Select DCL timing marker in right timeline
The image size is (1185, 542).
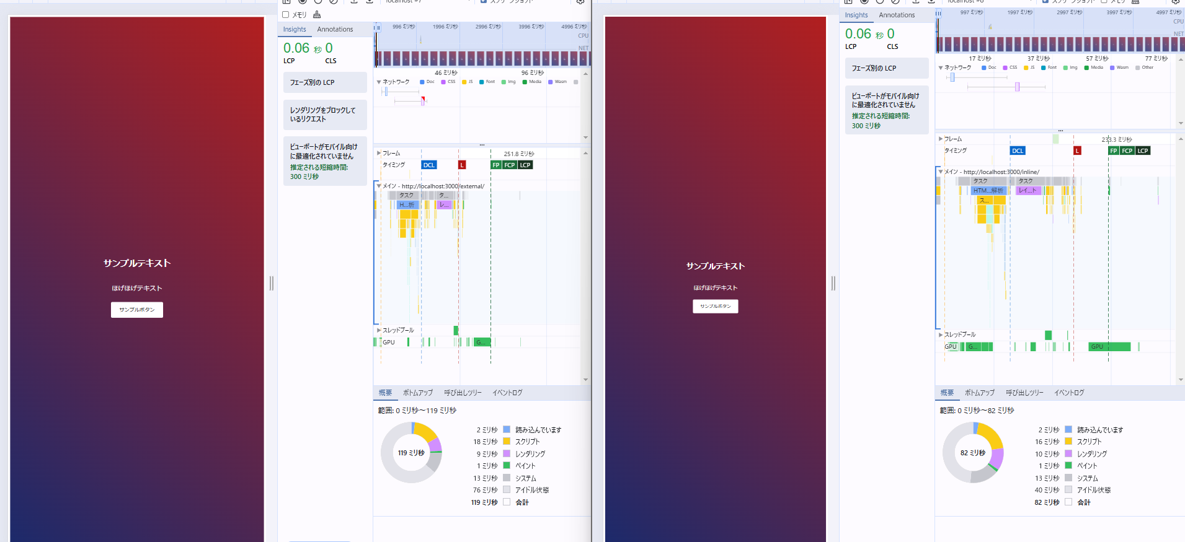click(x=1018, y=151)
